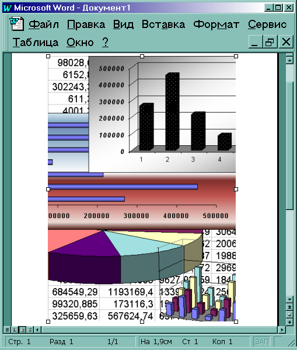Go to next page double-arrow button

pos(289,322)
